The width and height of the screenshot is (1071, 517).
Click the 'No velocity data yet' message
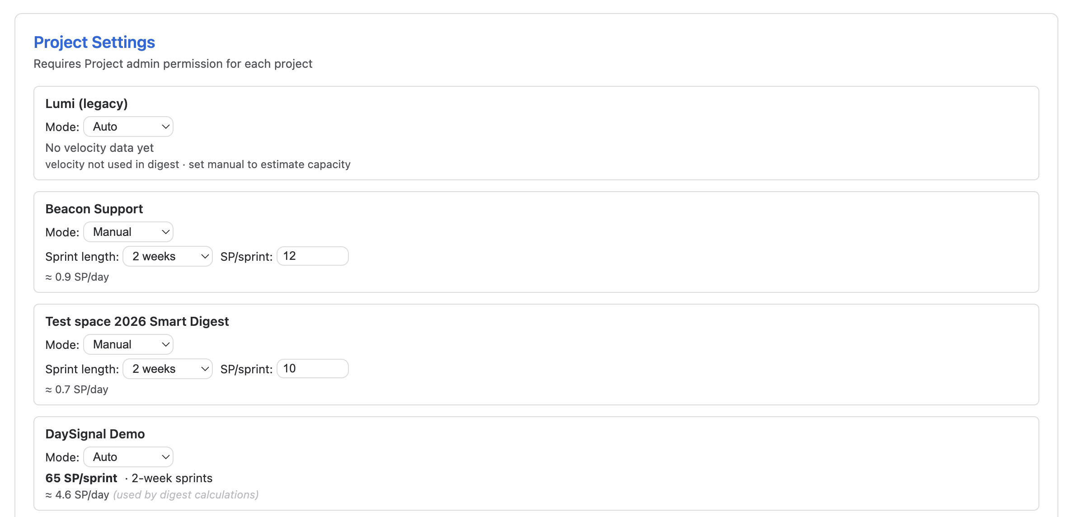[99, 148]
